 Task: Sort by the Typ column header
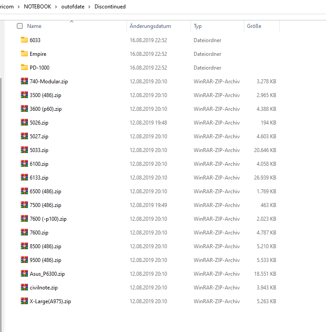point(198,26)
